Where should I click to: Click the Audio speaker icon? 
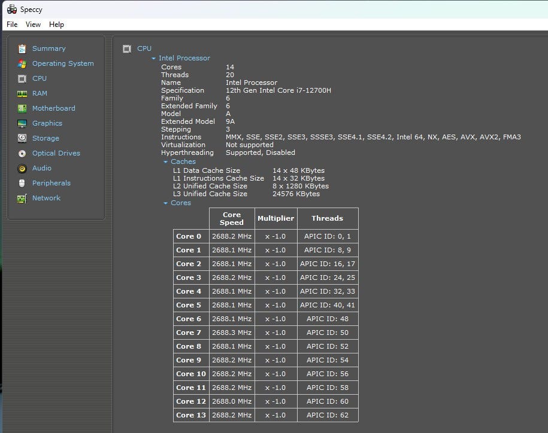pyautogui.click(x=22, y=168)
